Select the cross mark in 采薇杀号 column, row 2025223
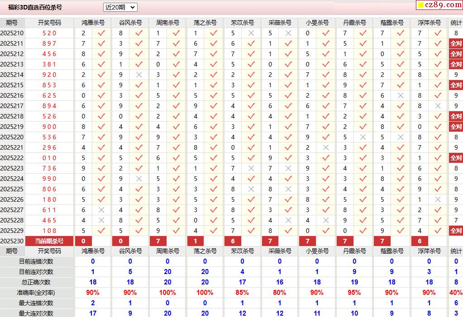 (288, 168)
